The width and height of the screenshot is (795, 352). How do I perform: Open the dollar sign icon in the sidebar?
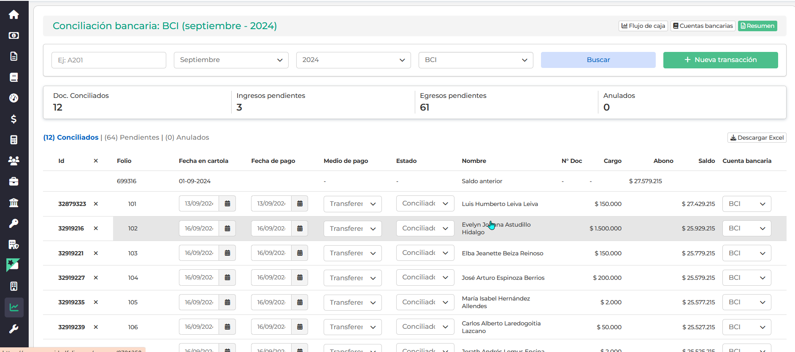pos(14,119)
